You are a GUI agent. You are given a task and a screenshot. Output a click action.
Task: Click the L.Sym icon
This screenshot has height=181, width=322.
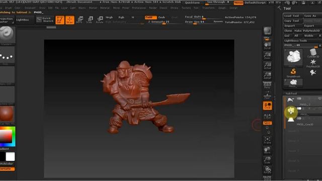(x=267, y=116)
